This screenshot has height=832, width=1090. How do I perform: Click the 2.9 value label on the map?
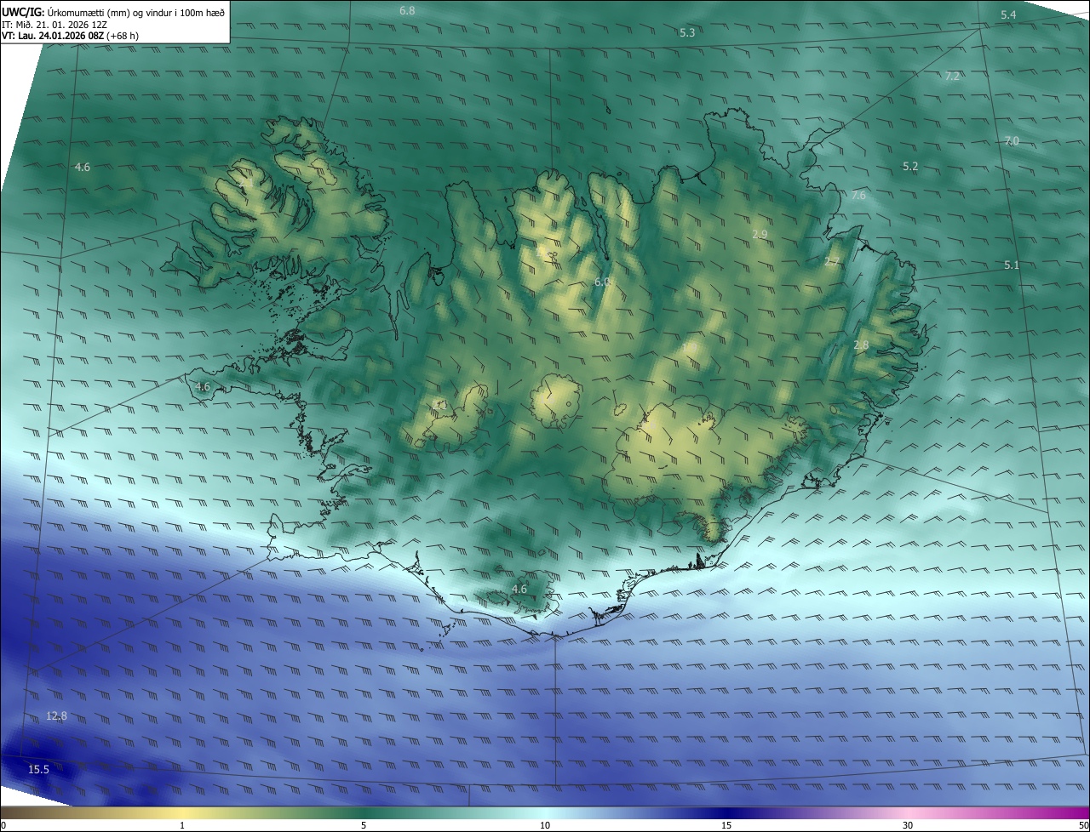(760, 233)
